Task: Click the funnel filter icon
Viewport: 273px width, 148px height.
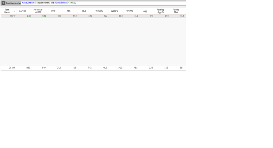Action: tap(3, 3)
